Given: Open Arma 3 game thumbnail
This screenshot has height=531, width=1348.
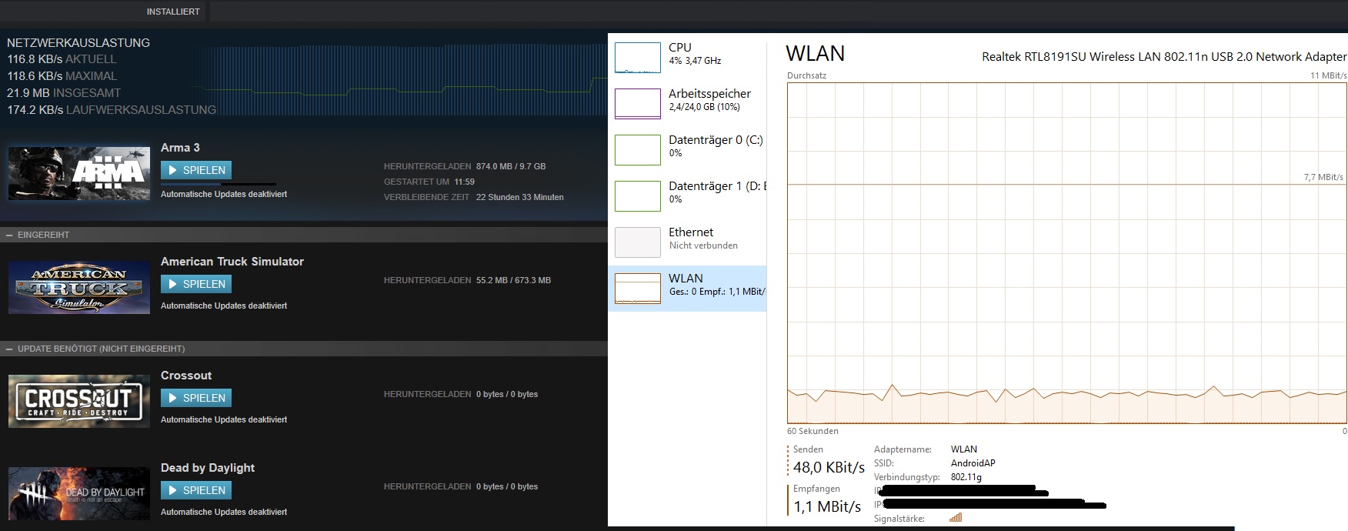Looking at the screenshot, I should (x=79, y=174).
